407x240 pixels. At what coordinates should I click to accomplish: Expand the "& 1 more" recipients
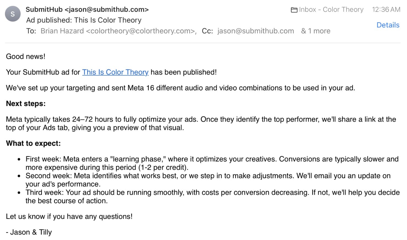coord(316,31)
